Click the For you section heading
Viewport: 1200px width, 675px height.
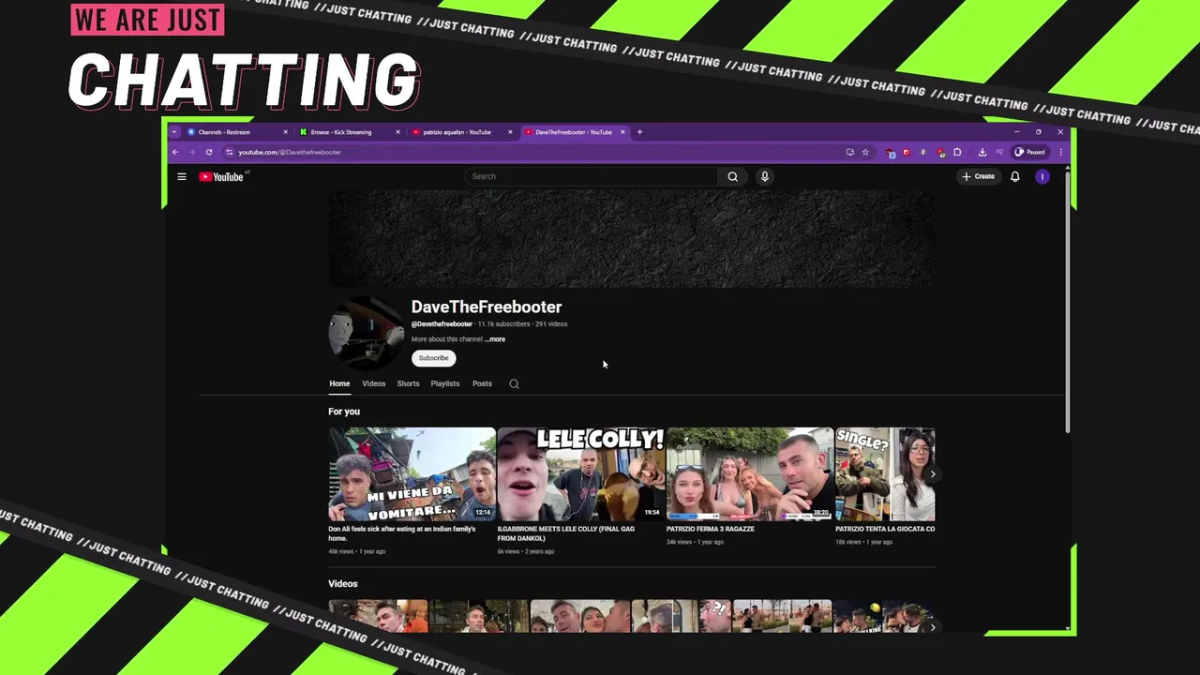[x=344, y=412]
